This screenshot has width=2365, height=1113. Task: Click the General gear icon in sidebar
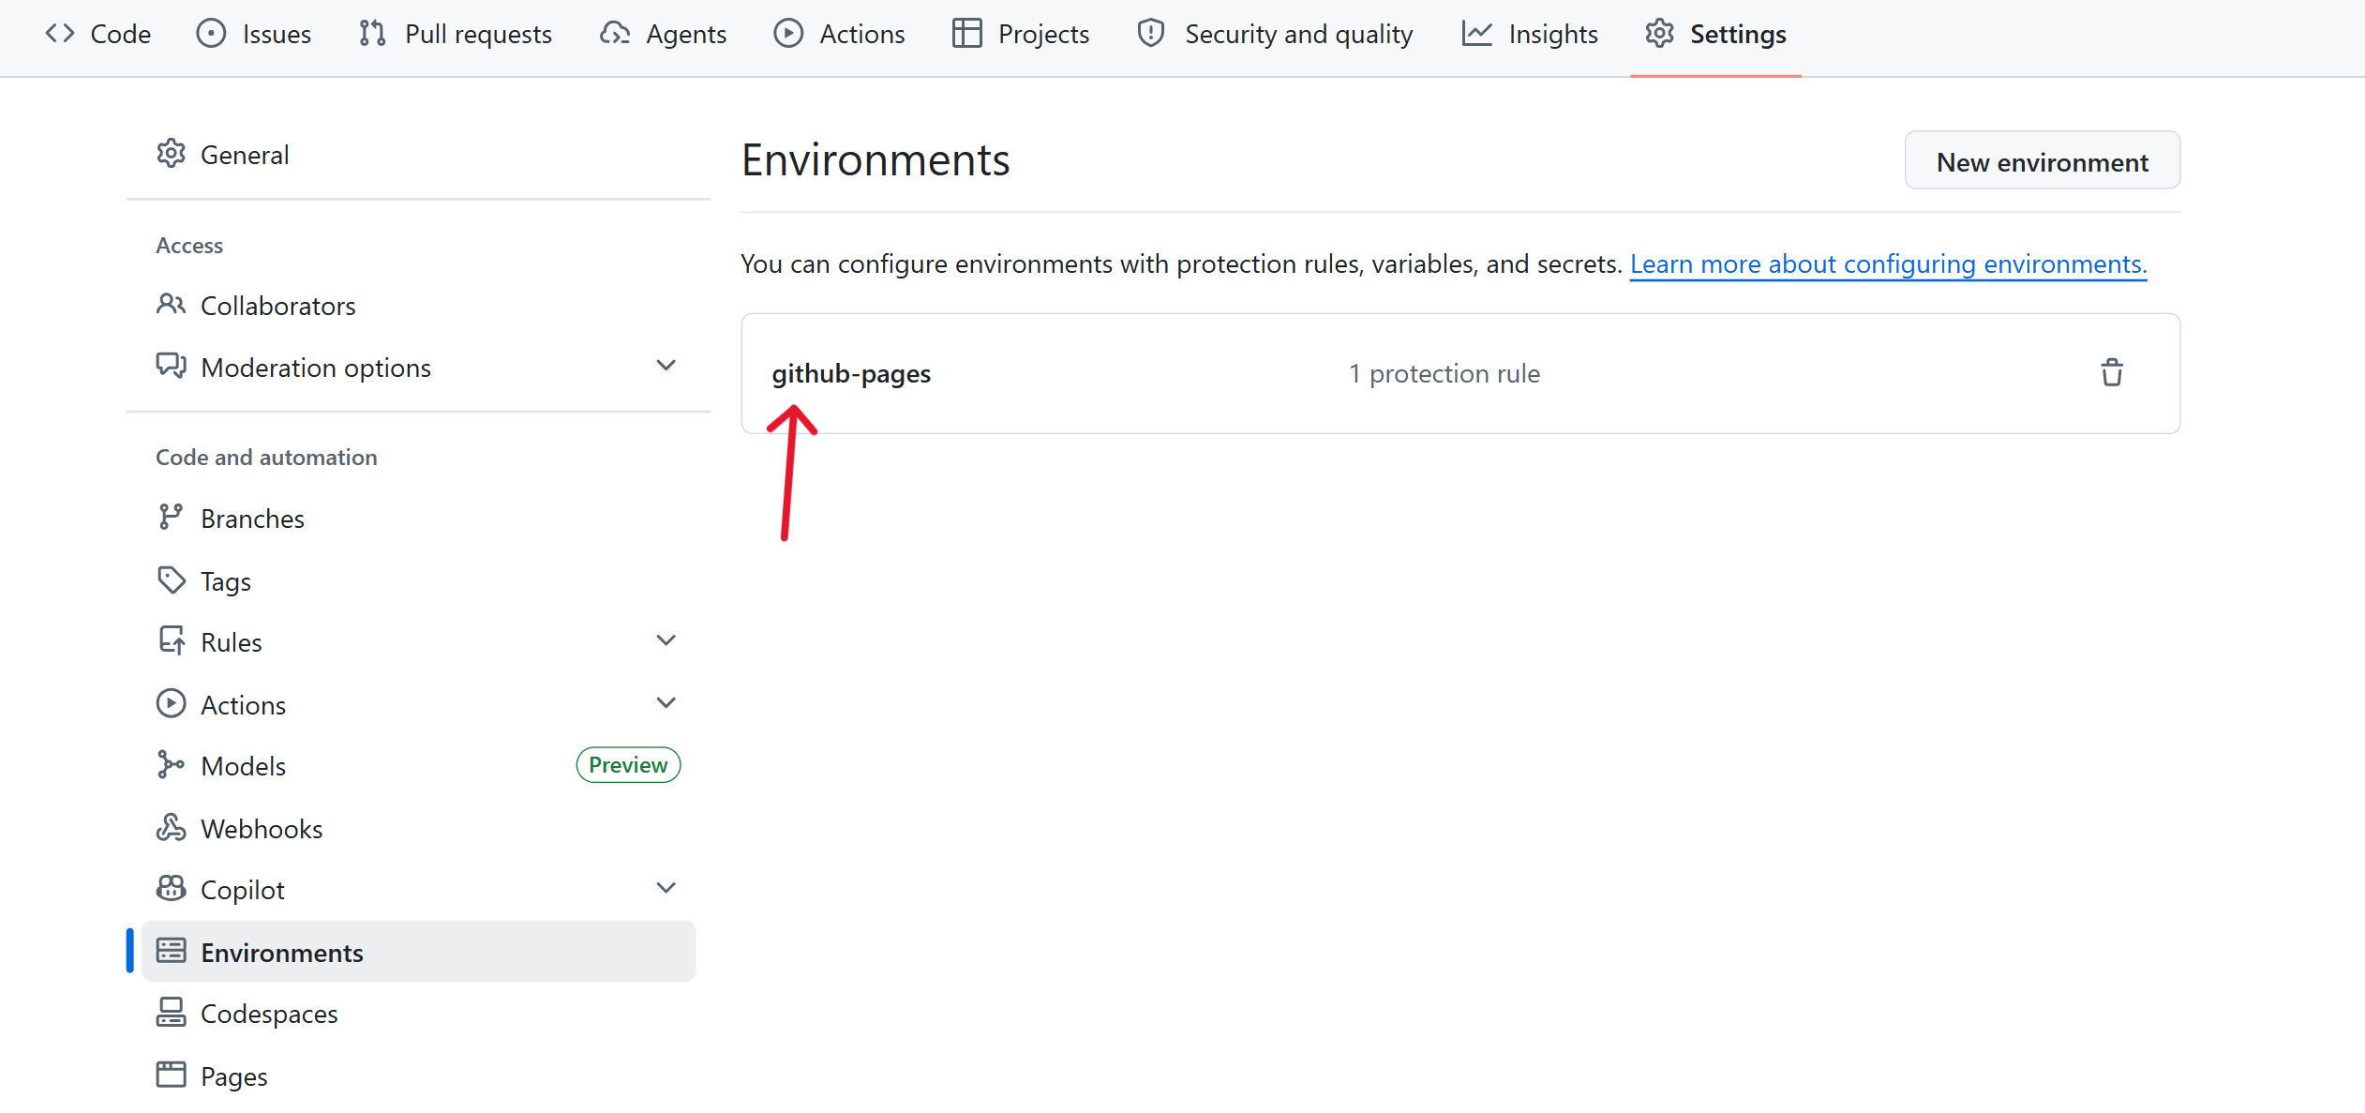pyautogui.click(x=171, y=154)
